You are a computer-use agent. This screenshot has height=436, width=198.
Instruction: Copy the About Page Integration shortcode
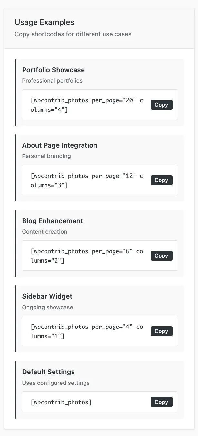pos(161,180)
